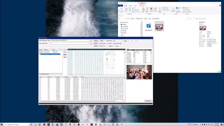Open the address bar history dropdown
224x126 pixels.
187,19
